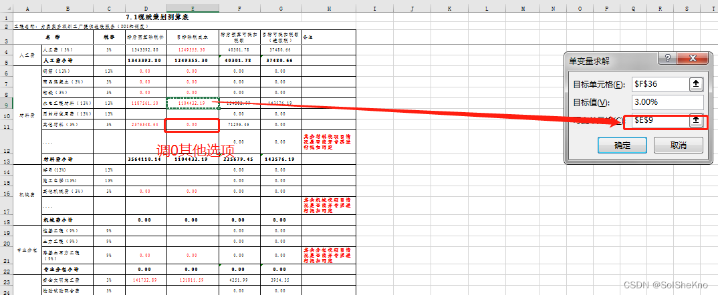This screenshot has height=295, width=718.
Task: Click the 商品混凝土(3%) label cell
Action: tap(67, 82)
